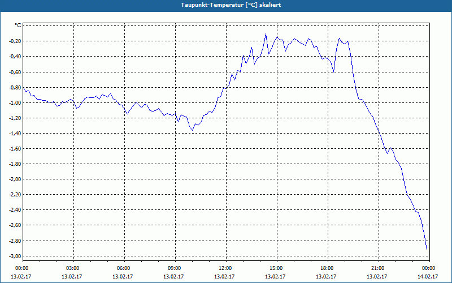Click the -1,40 y-axis label

15,133
